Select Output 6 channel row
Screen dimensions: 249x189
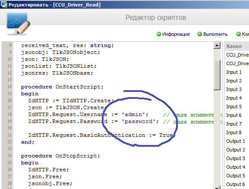[x=237, y=184]
